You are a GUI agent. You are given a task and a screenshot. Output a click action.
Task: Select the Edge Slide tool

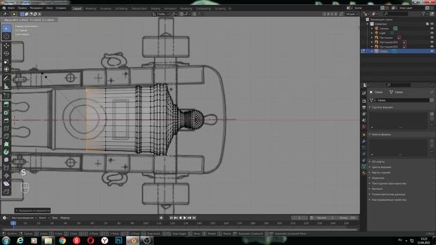(x=6, y=168)
